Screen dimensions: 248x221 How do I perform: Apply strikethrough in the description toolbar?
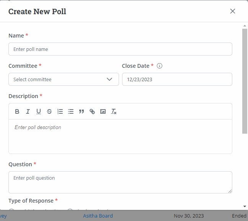pyautogui.click(x=49, y=111)
